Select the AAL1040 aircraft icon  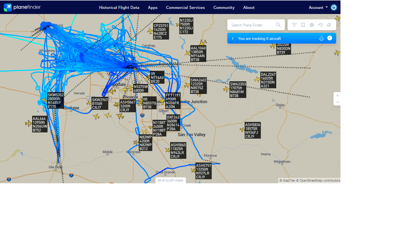[x=187, y=53]
